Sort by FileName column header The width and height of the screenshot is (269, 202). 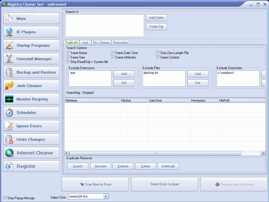(x=92, y=100)
